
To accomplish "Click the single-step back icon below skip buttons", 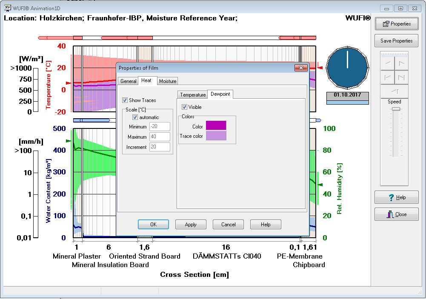I will [395, 91].
